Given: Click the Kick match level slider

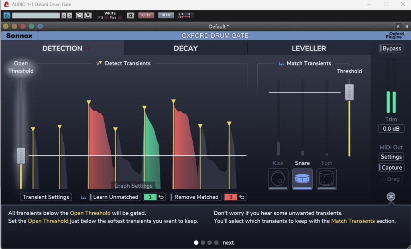Looking at the screenshot, I should (x=279, y=117).
